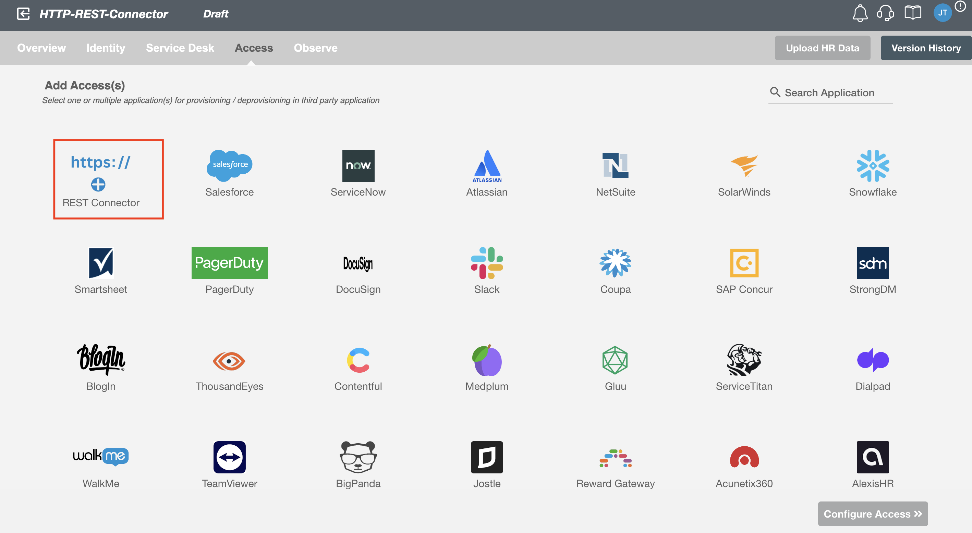Click the HTTP-REST-Connector title

point(104,14)
